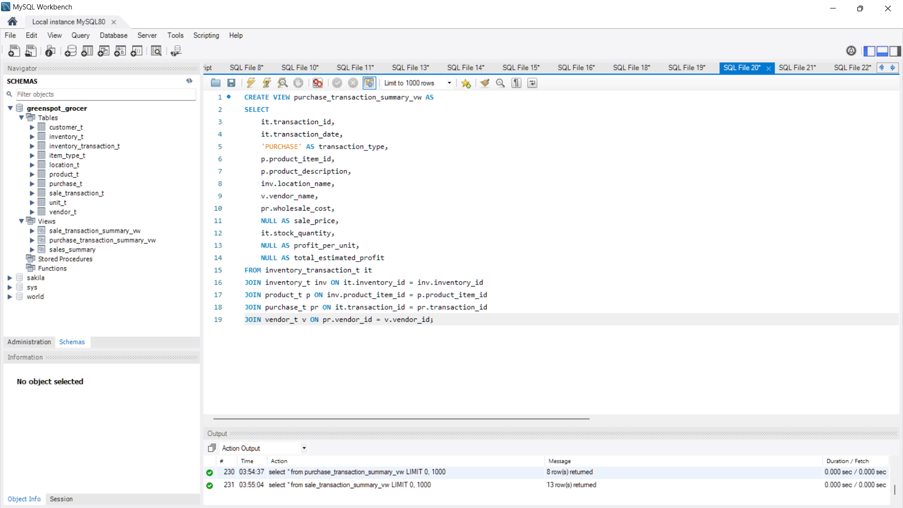Expand the product_t table node

coord(32,174)
